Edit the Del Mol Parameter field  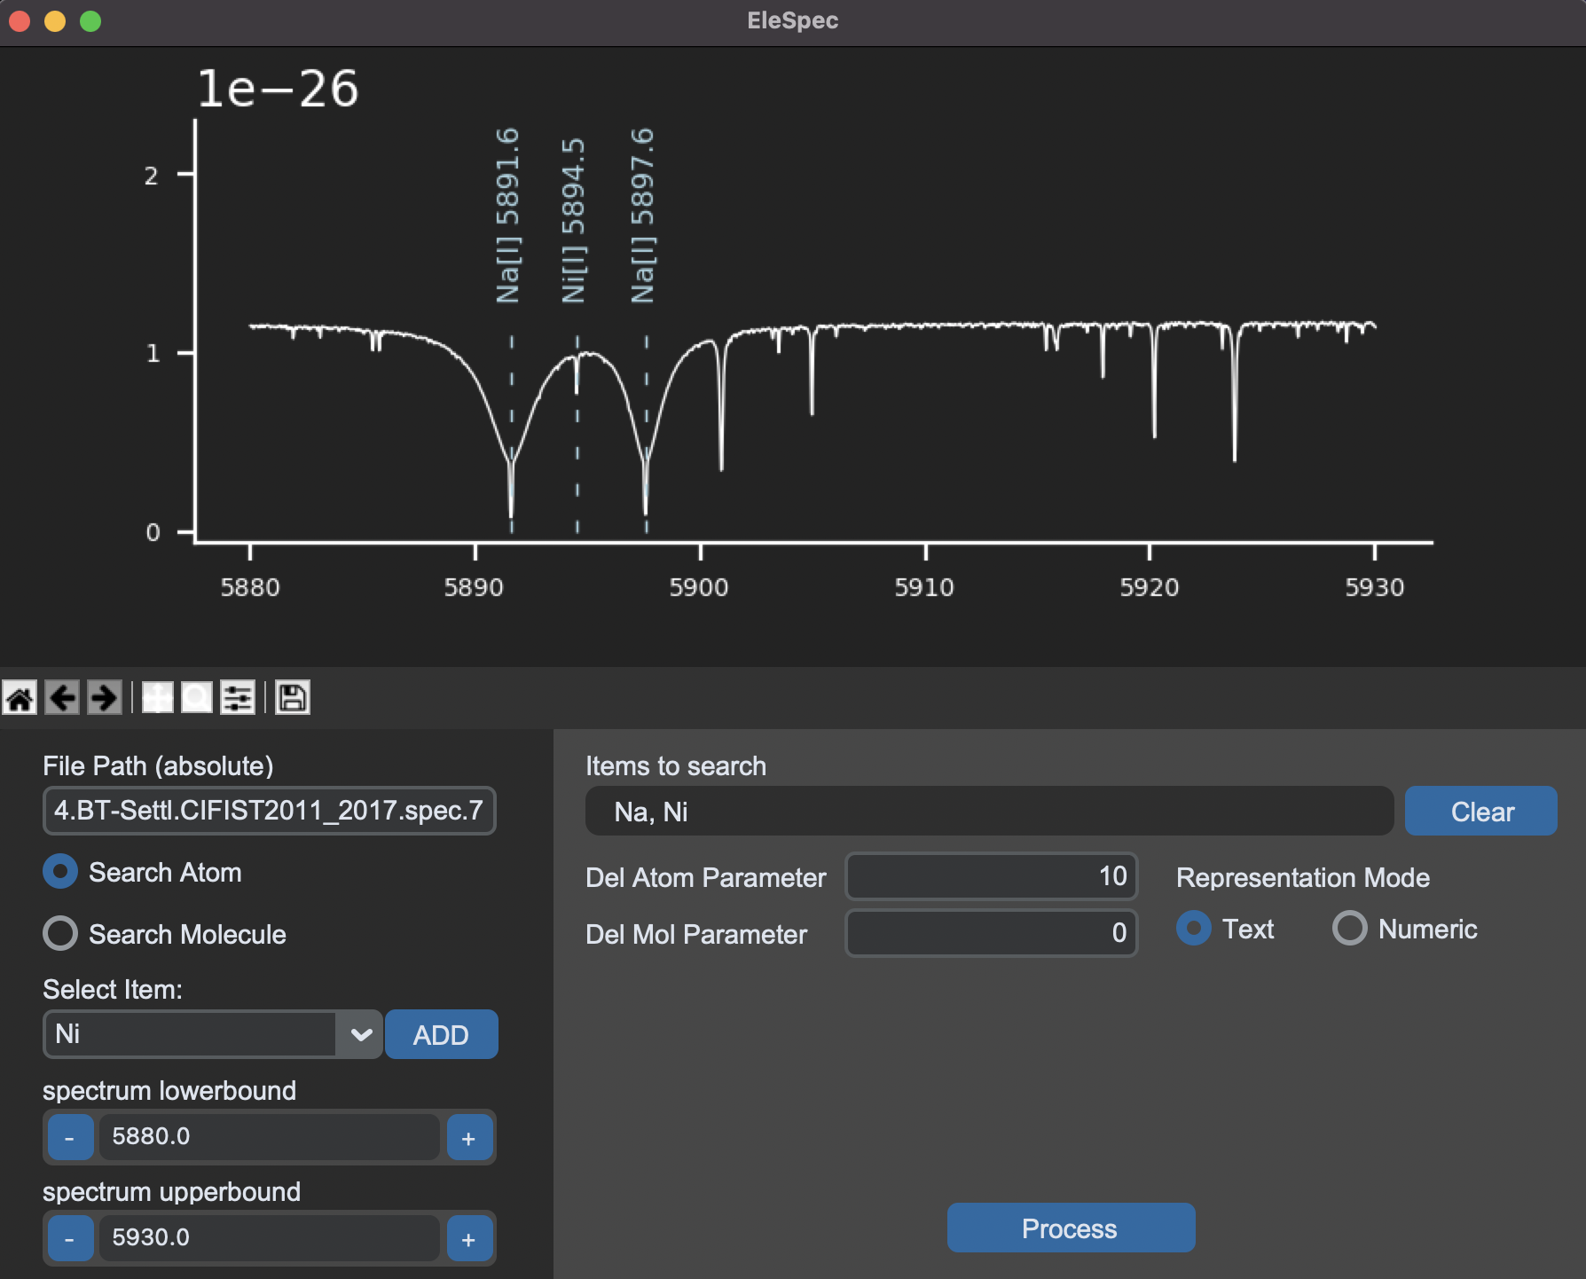click(992, 933)
